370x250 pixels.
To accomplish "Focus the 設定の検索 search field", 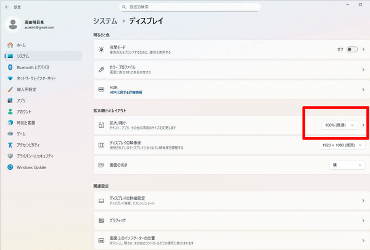I will [x=190, y=7].
